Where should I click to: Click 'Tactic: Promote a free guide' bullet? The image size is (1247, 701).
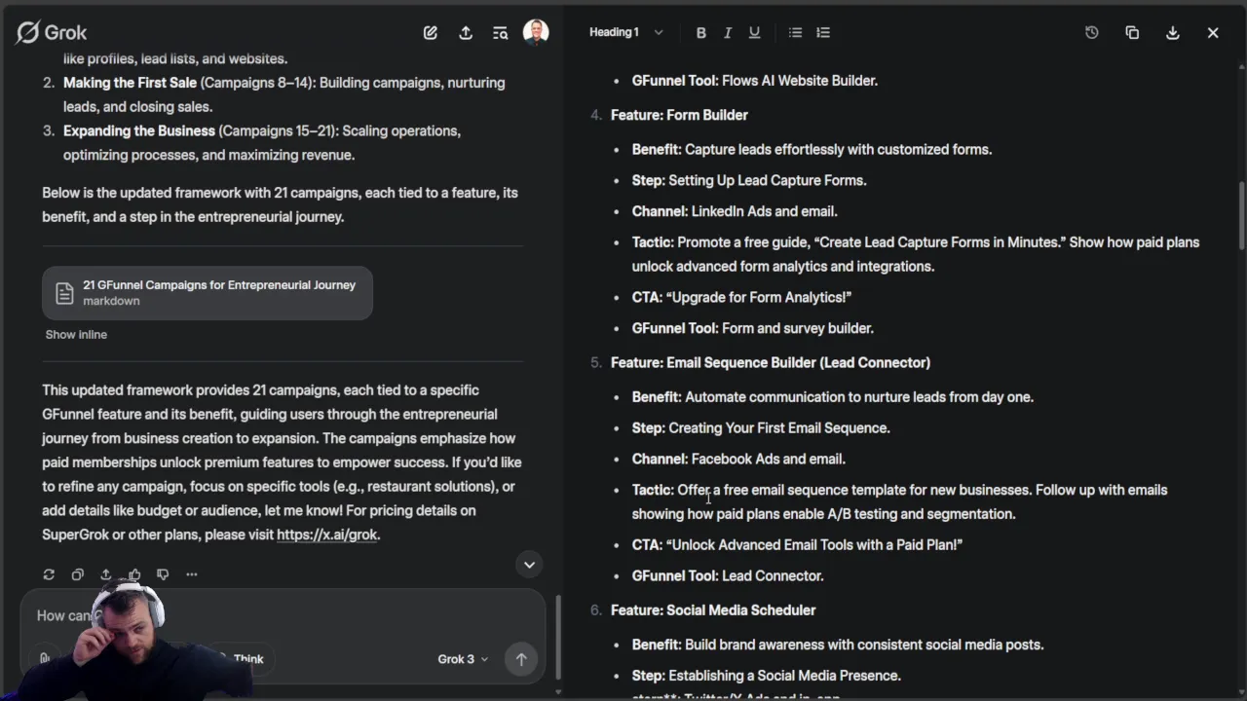pos(916,254)
